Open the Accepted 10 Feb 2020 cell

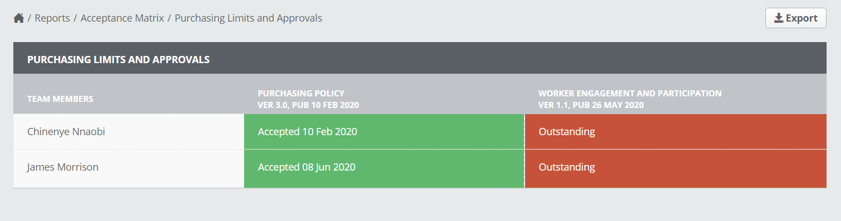384,132
